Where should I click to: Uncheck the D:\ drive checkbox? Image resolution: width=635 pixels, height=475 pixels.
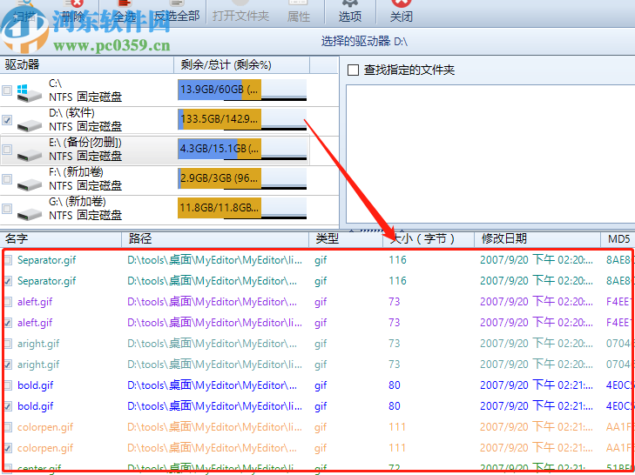[8, 120]
